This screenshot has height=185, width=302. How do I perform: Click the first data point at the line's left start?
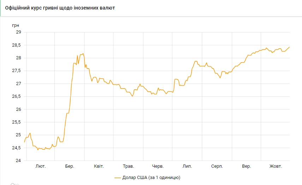25,142
